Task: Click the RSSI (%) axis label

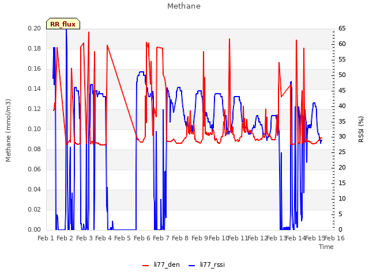Action: tap(361, 129)
